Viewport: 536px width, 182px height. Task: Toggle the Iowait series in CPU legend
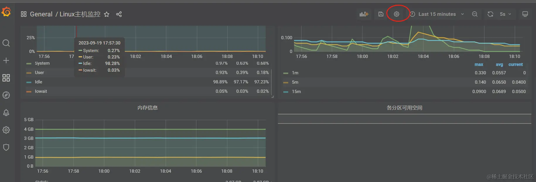(x=41, y=91)
